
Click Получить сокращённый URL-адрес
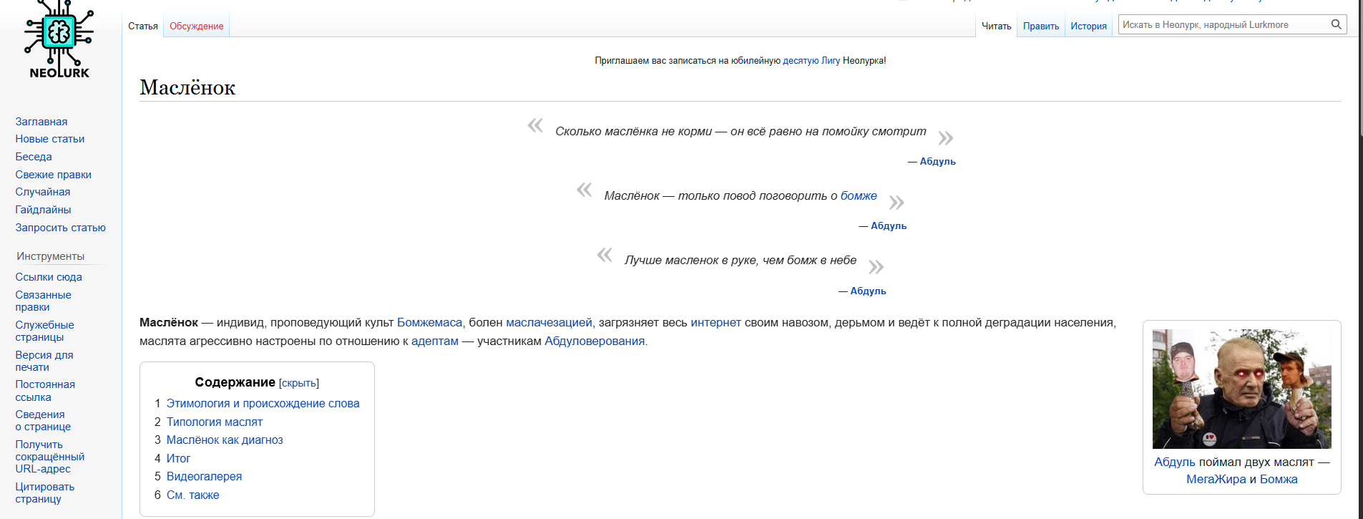(x=50, y=457)
